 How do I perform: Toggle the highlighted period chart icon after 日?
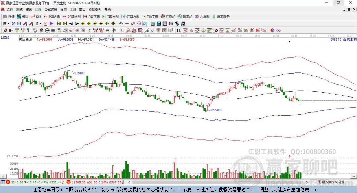[13, 24]
